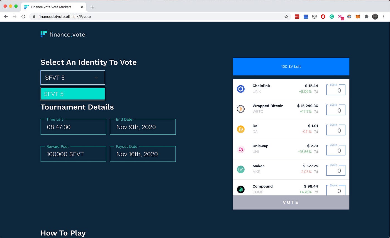This screenshot has width=390, height=238.
Task: Open a new browser tab
Action: pyautogui.click(x=92, y=7)
